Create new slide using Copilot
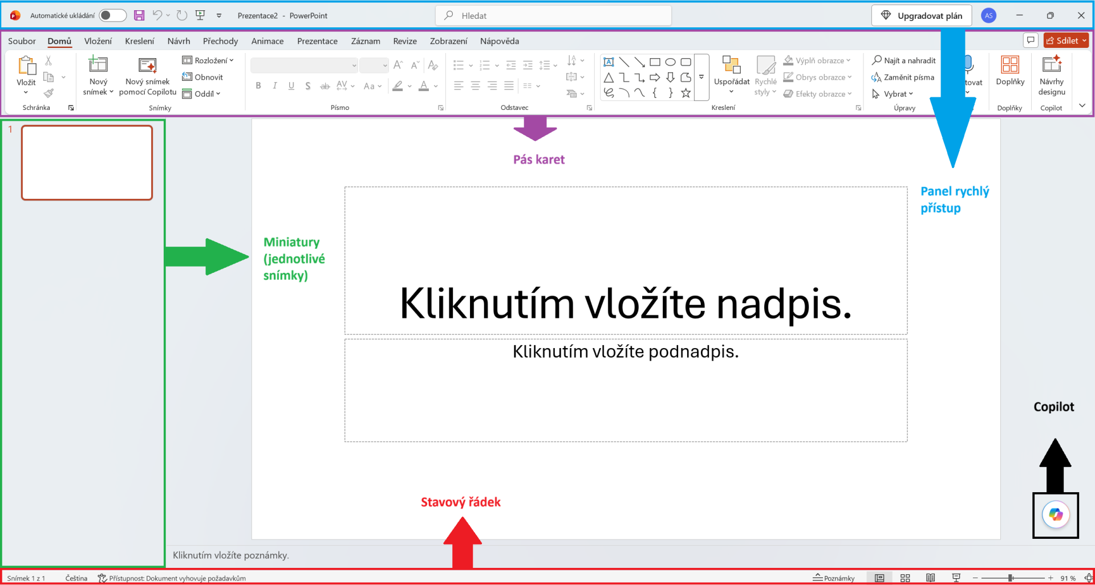Viewport: 1095px width, 585px height. (148, 76)
